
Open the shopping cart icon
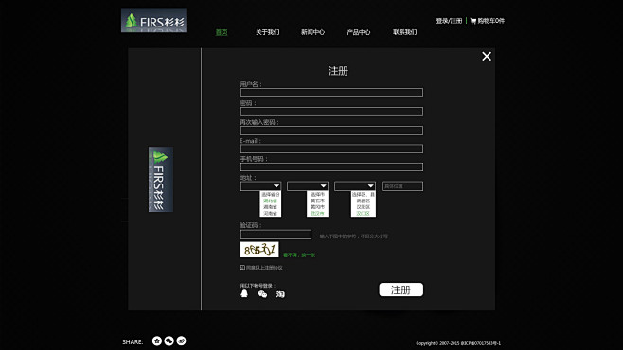(x=472, y=21)
